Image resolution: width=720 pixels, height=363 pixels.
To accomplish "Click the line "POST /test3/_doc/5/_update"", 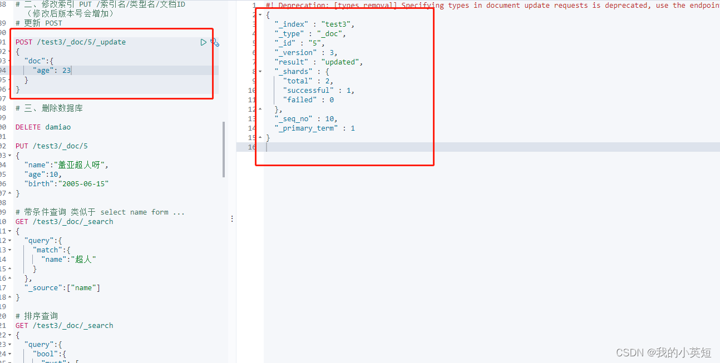I will 71,42.
